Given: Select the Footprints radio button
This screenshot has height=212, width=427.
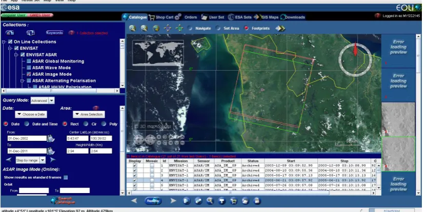Looking at the screenshot, I should coord(247,28).
